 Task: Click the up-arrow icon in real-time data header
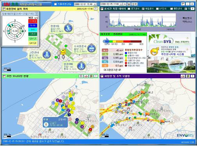192,9
